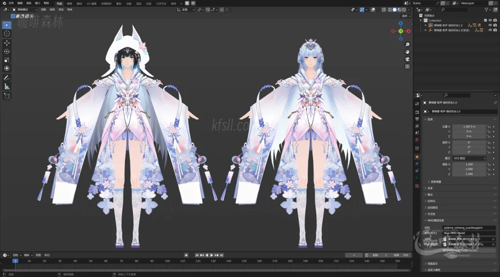The image size is (500, 277).
Task: Open the Help menu
Action: (46, 3)
